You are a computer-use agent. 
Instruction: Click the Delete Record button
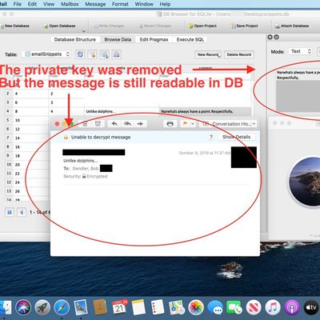coord(239,54)
